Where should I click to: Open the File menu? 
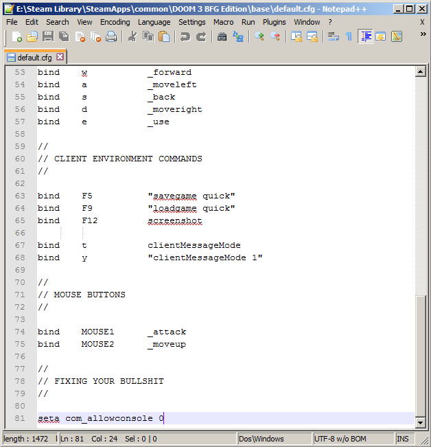[12, 22]
